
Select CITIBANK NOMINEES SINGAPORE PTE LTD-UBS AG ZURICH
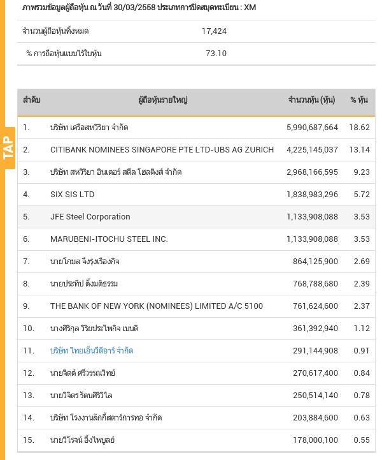coord(162,150)
